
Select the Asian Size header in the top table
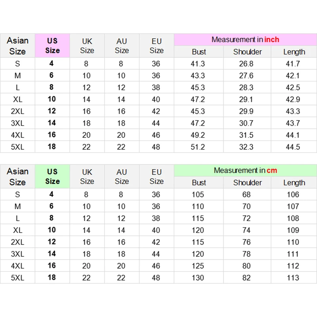coord(17,46)
